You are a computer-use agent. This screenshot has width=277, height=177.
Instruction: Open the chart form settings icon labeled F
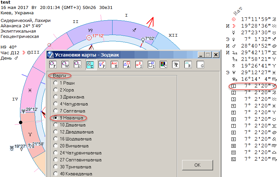53,65
